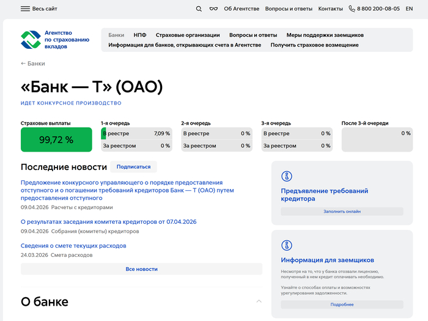Click the back arrow before 'Банки'
Image resolution: width=428 pixels, height=321 pixels.
click(23, 64)
